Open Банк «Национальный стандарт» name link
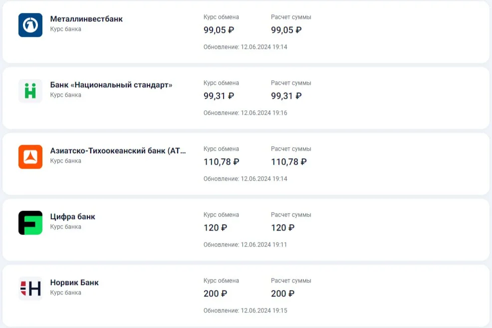 (111, 85)
